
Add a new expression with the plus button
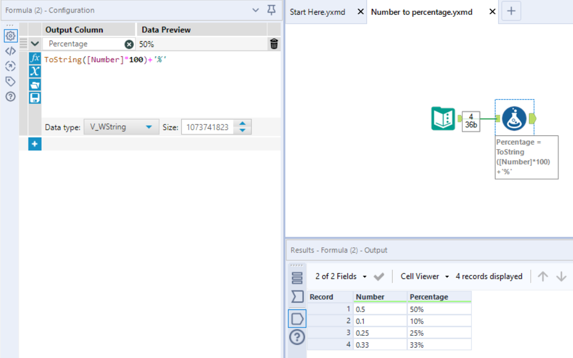(x=34, y=143)
